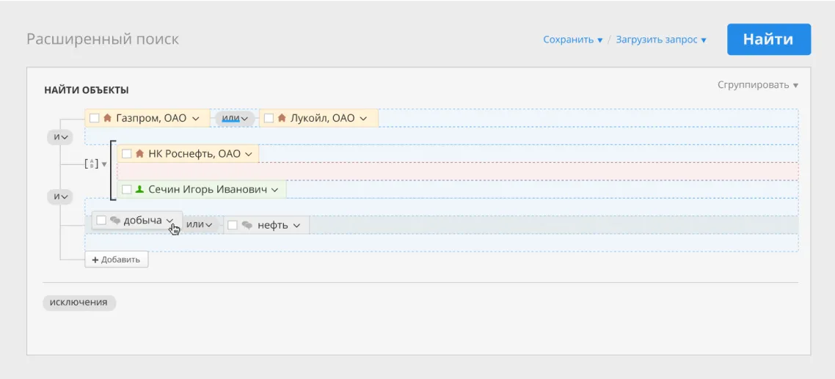Click the company icon beside Газпром, ОАО
The height and width of the screenshot is (379, 835).
(107, 117)
